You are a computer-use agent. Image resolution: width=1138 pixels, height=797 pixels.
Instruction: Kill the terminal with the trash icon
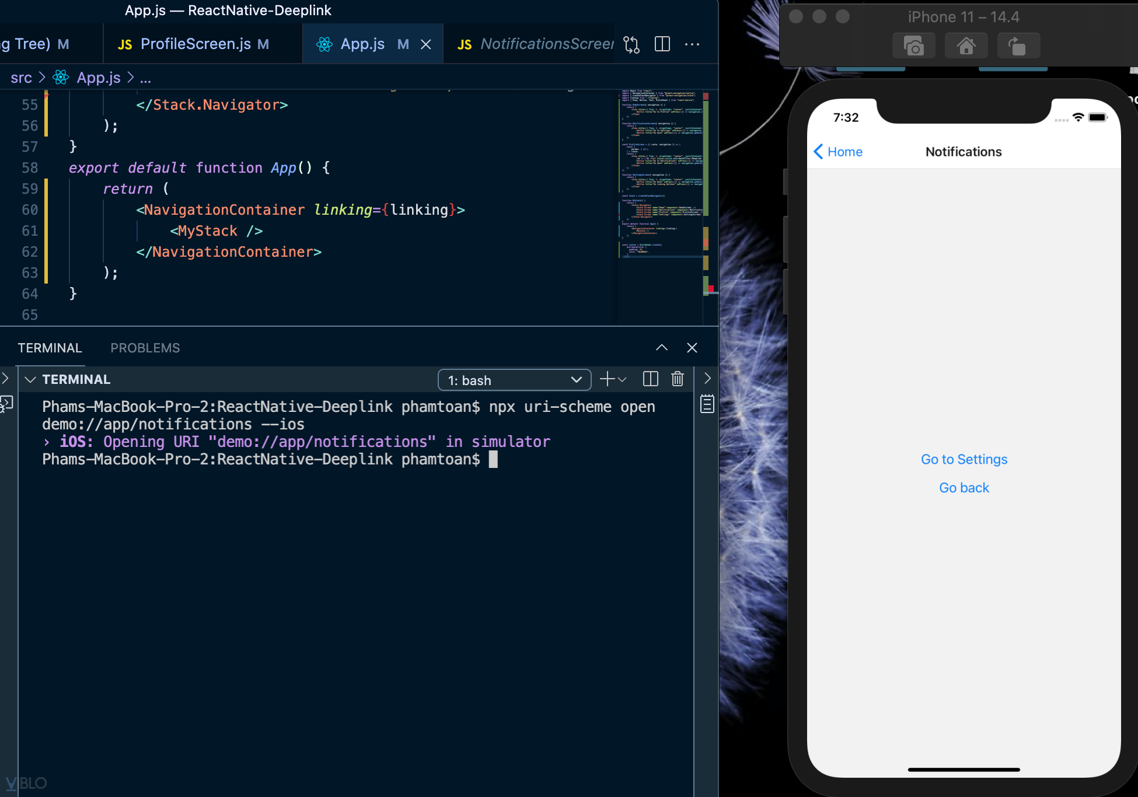677,379
